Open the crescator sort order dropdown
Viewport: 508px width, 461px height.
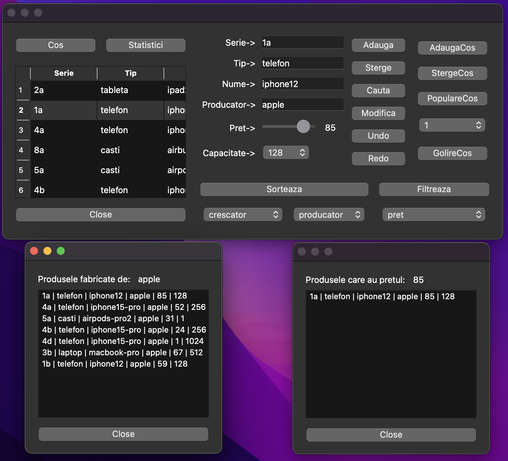pos(243,214)
